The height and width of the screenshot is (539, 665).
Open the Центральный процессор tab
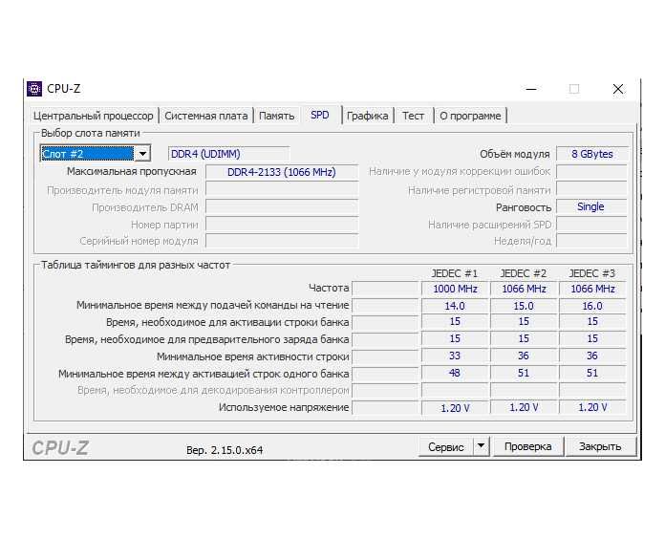click(93, 116)
